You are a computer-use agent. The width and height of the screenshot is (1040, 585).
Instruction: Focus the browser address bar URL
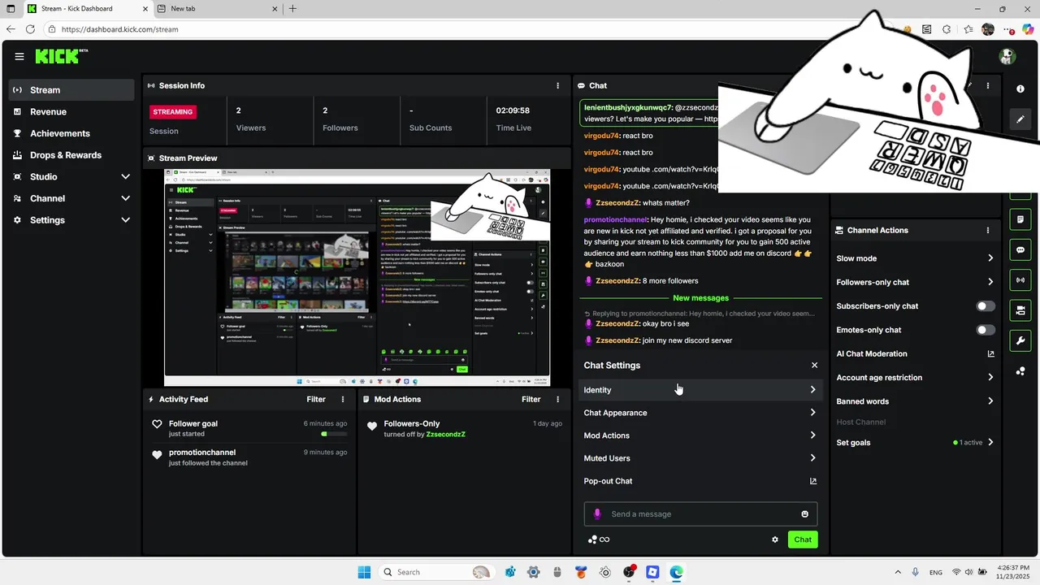pyautogui.click(x=119, y=29)
